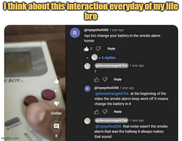The height and width of the screenshot is (141, 182).
Task: Reply to the beep explanation comment
Action: (x=118, y=112)
